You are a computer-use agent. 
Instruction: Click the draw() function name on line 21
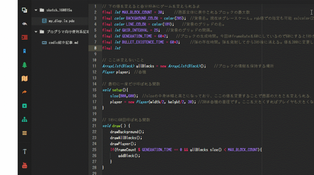coord(116,126)
